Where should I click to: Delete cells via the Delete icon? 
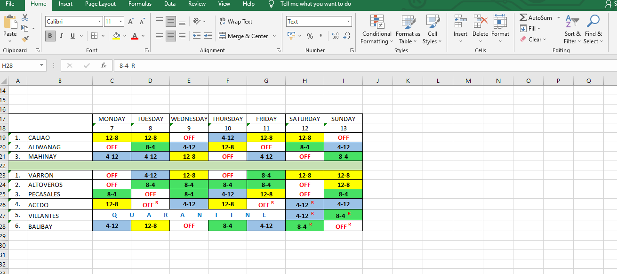[480, 22]
